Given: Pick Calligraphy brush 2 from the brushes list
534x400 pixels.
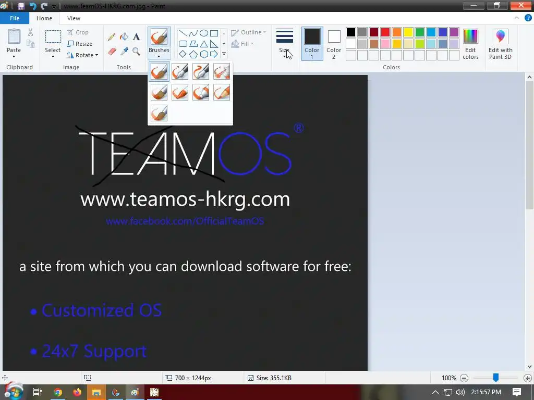Looking at the screenshot, I should pyautogui.click(x=201, y=71).
